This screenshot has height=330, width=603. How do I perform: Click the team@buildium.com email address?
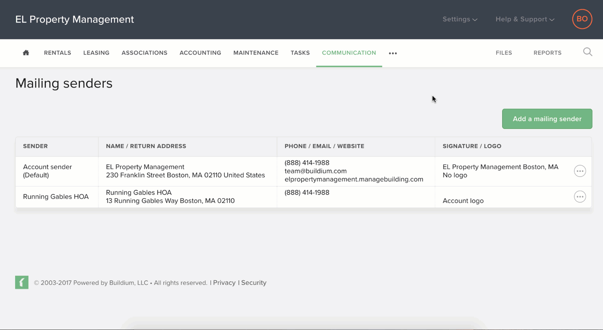[315, 171]
